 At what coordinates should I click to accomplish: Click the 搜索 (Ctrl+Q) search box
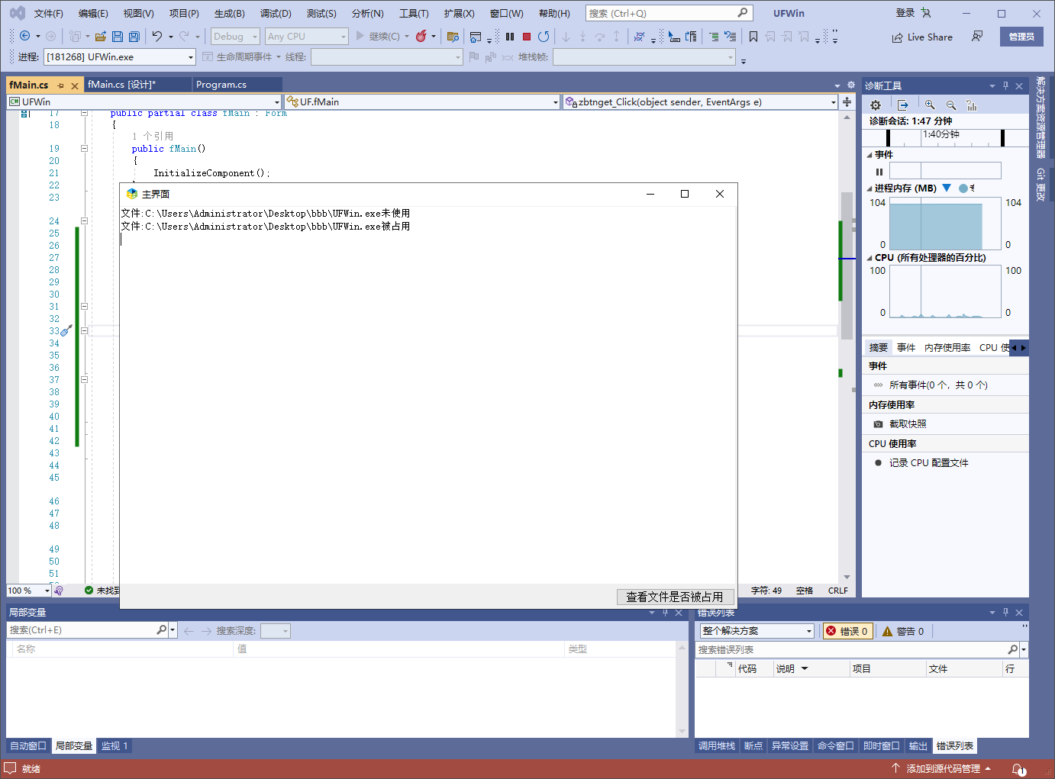pyautogui.click(x=669, y=13)
